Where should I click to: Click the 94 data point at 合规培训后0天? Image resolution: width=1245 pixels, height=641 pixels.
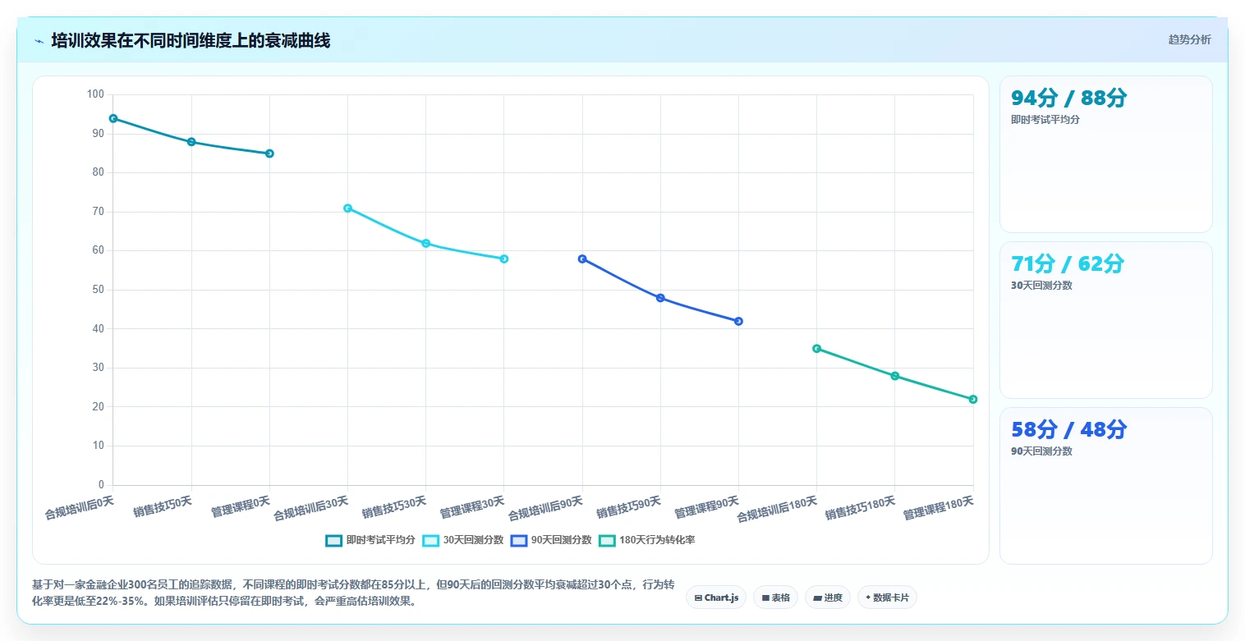(x=113, y=118)
